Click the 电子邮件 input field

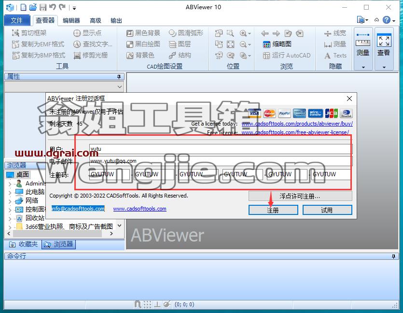221,161
